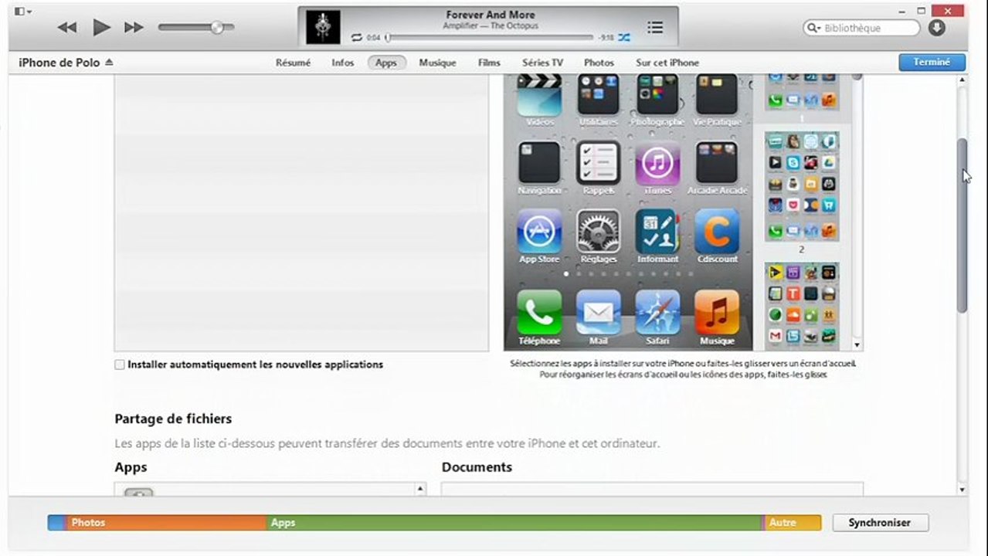Click the Musique dock icon

pos(717,312)
